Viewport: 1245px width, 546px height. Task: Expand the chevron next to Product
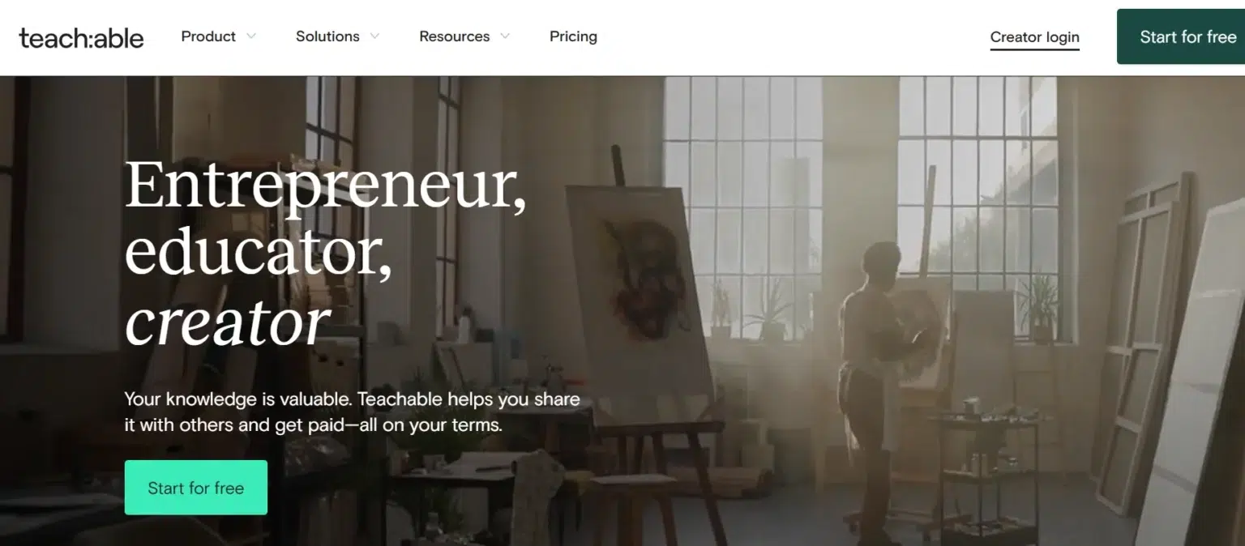click(x=251, y=36)
